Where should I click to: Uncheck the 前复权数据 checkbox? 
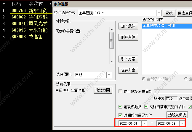pyautogui.click(x=120, y=106)
